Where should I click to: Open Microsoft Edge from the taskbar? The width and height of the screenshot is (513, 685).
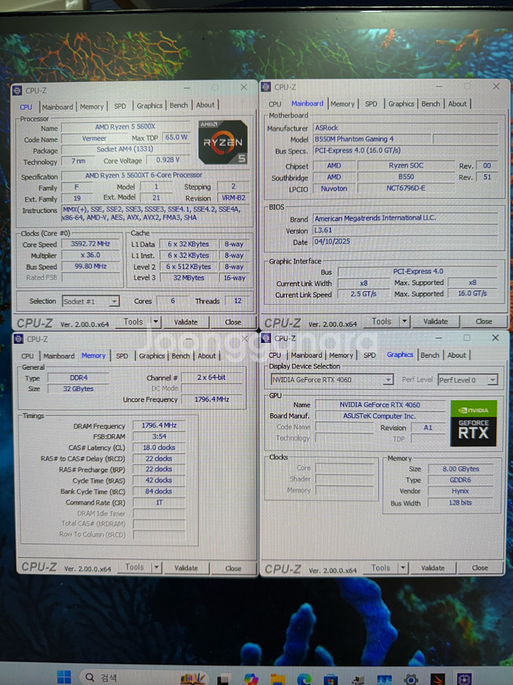coord(304,679)
